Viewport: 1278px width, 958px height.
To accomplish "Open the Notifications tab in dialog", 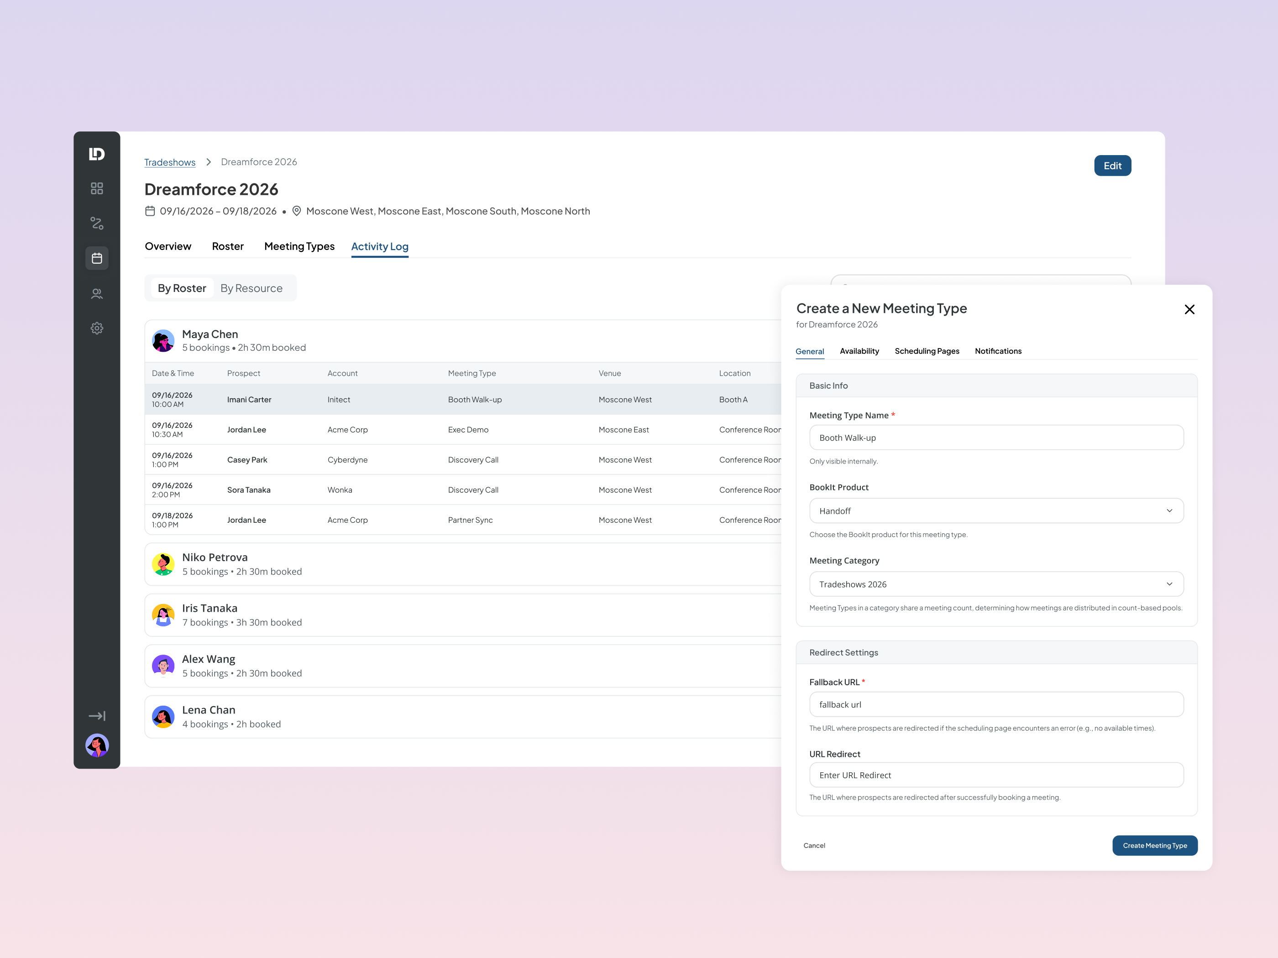I will [998, 351].
